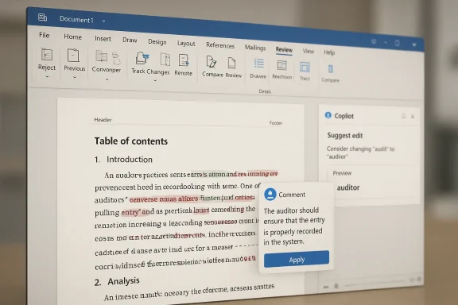Screen dimensions: 458x305
Task: Switch to the Mailings tab
Action: coord(255,48)
